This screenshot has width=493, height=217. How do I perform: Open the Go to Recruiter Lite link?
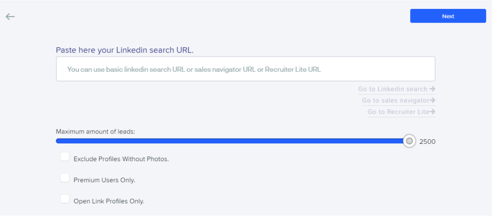tap(398, 112)
